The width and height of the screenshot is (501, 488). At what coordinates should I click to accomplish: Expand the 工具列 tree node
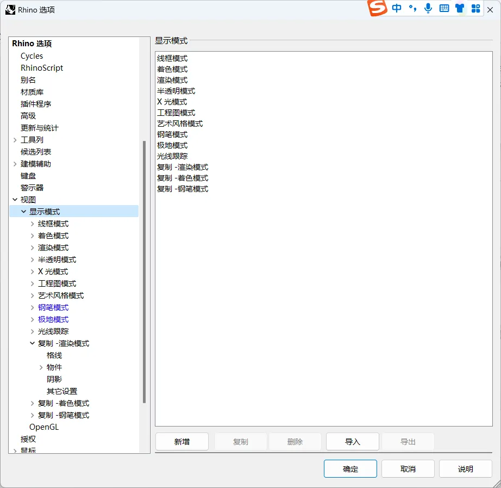[x=15, y=140]
